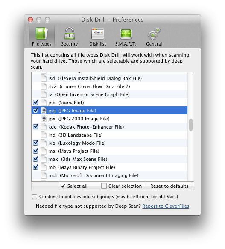The width and height of the screenshot is (225, 249).
Task: Click the mdi file document icon
Action: (44, 175)
